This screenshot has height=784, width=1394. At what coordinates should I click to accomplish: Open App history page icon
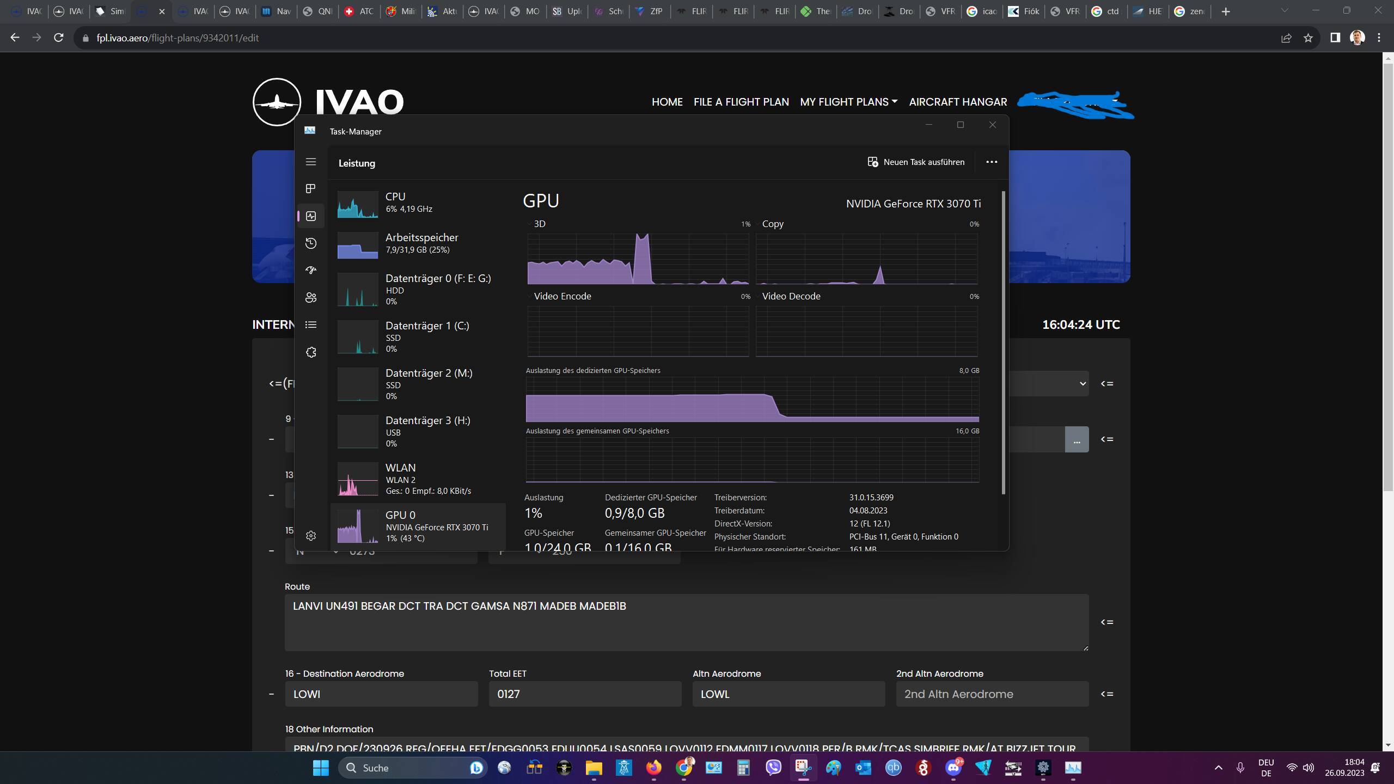pos(311,243)
